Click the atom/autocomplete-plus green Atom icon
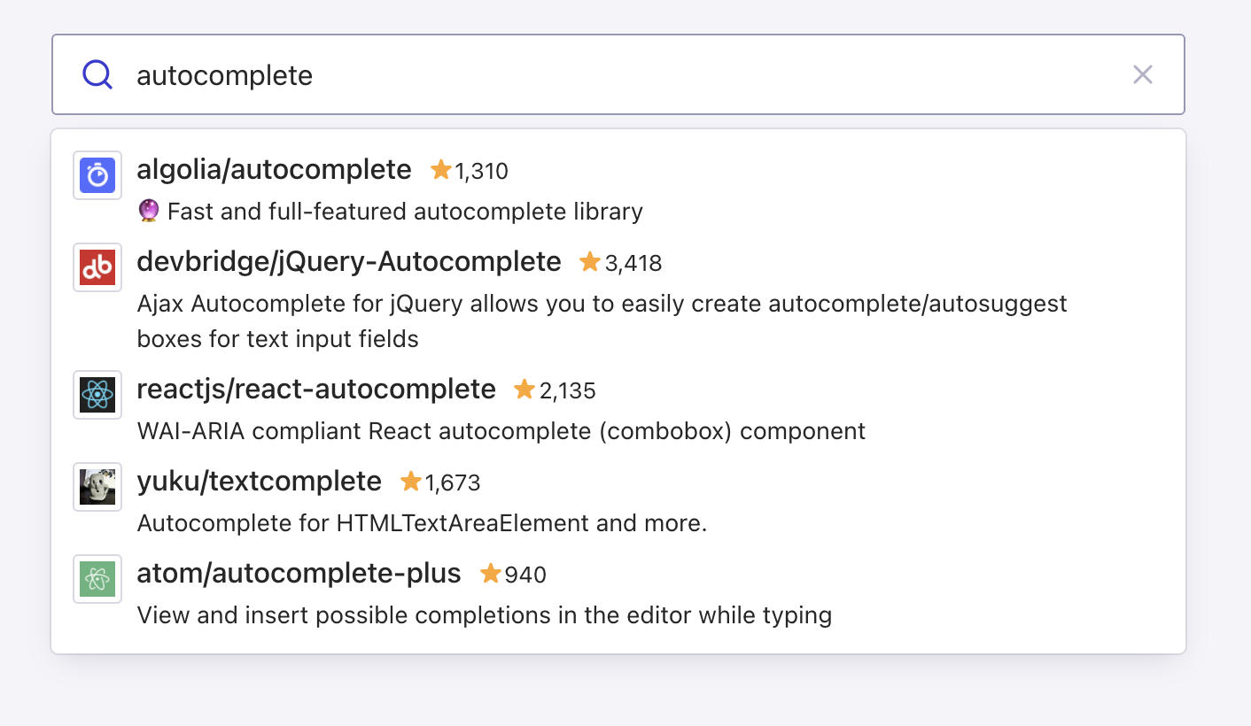Screen dimensions: 1251x726 (x=97, y=578)
